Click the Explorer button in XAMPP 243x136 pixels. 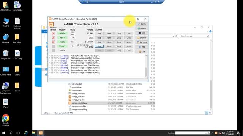(142, 38)
